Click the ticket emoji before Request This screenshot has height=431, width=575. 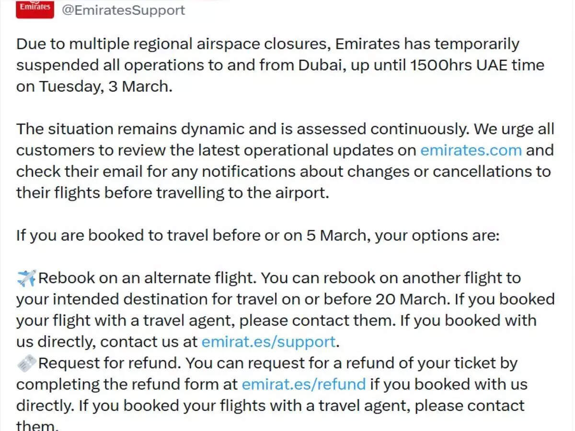click(26, 363)
